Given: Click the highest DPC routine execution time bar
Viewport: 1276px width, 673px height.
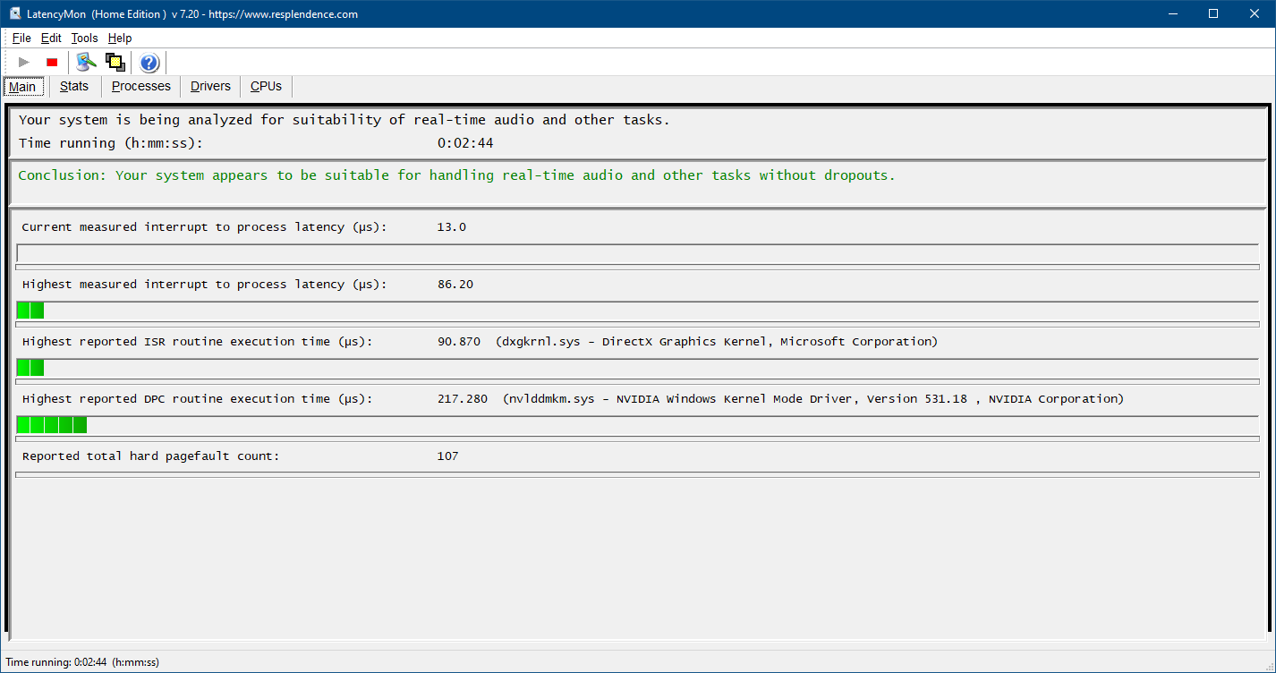Looking at the screenshot, I should click(637, 425).
